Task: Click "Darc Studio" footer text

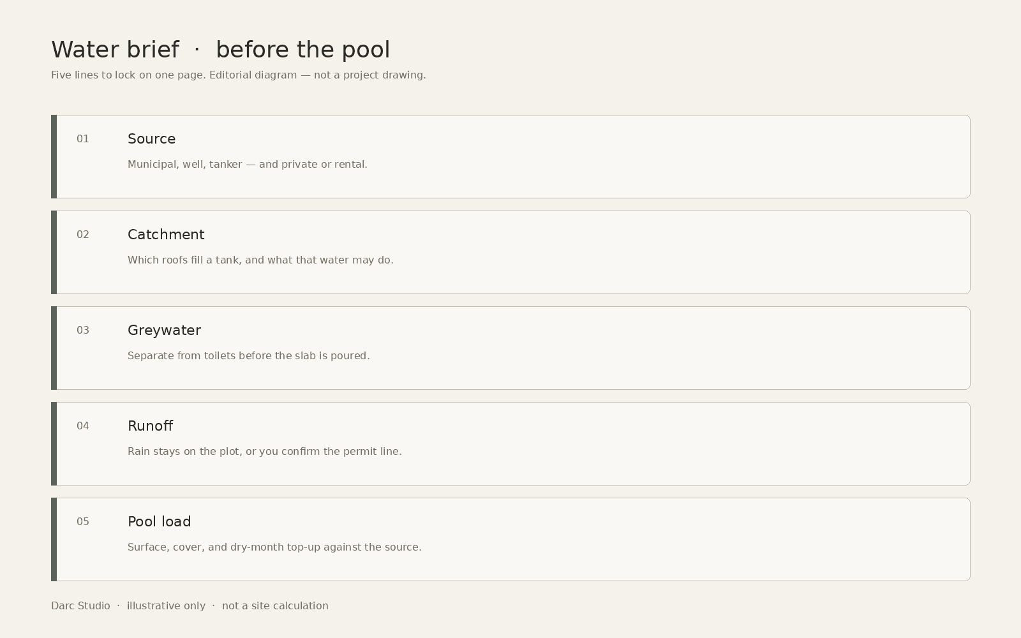Action: pos(80,605)
